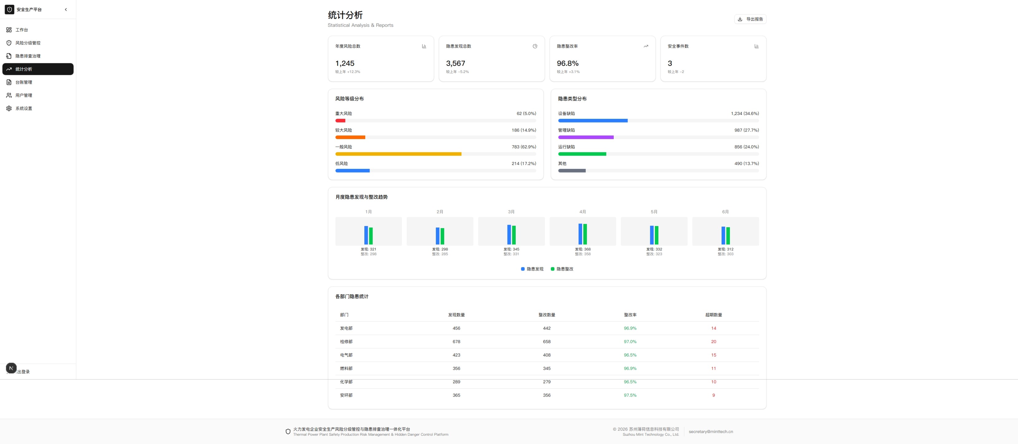Click the 台账管理 document icon
Viewport: 1018px width, 444px height.
tap(9, 82)
